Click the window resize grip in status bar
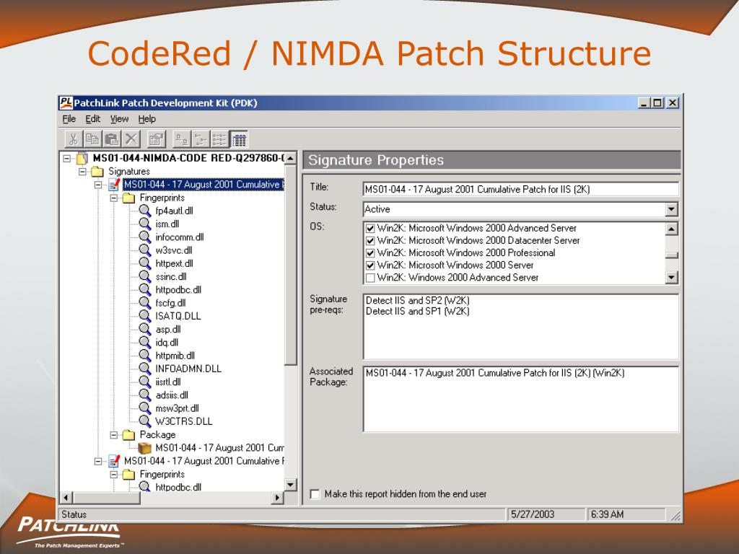The width and height of the screenshot is (739, 554). [675, 516]
